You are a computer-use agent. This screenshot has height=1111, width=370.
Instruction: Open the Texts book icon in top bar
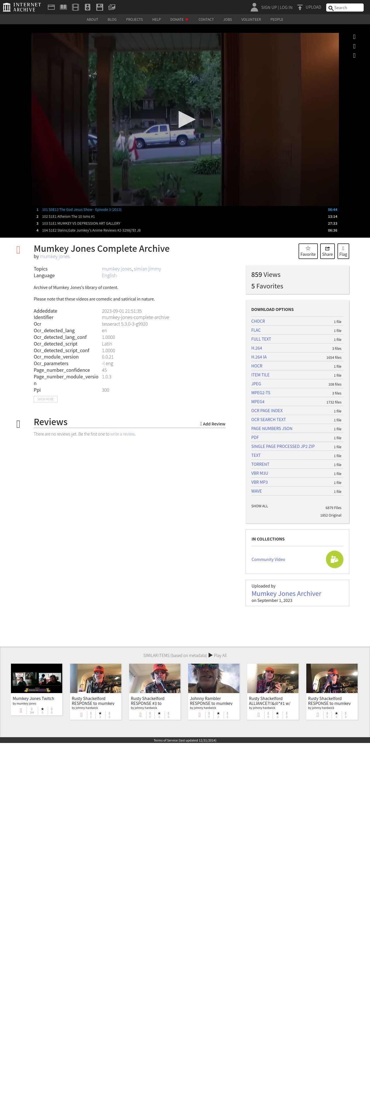click(x=63, y=7)
